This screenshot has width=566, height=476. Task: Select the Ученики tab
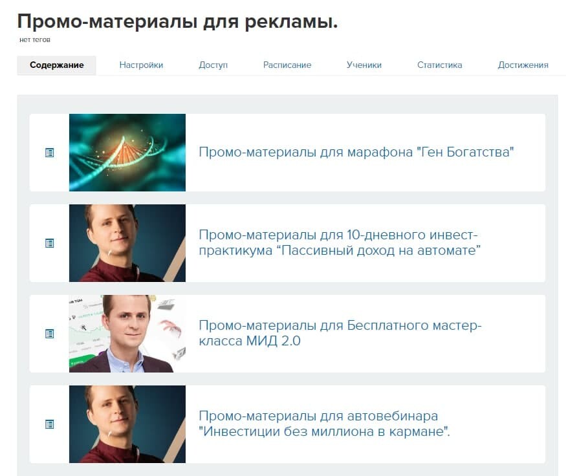coord(364,65)
